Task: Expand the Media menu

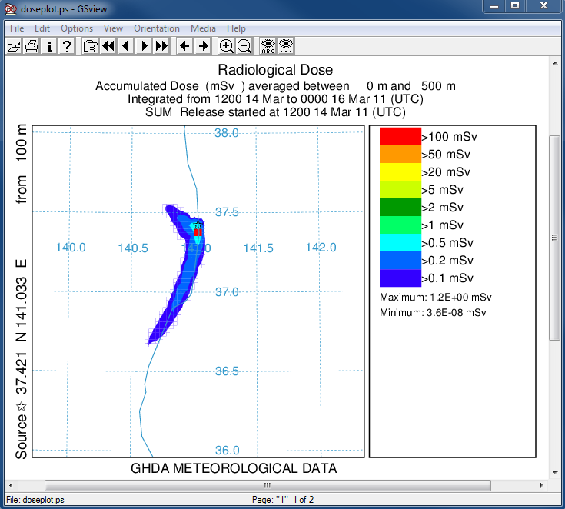Action: click(x=203, y=28)
